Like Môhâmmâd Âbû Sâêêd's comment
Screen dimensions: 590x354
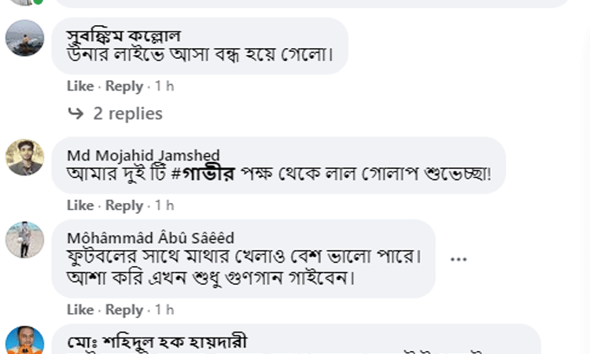tap(80, 310)
